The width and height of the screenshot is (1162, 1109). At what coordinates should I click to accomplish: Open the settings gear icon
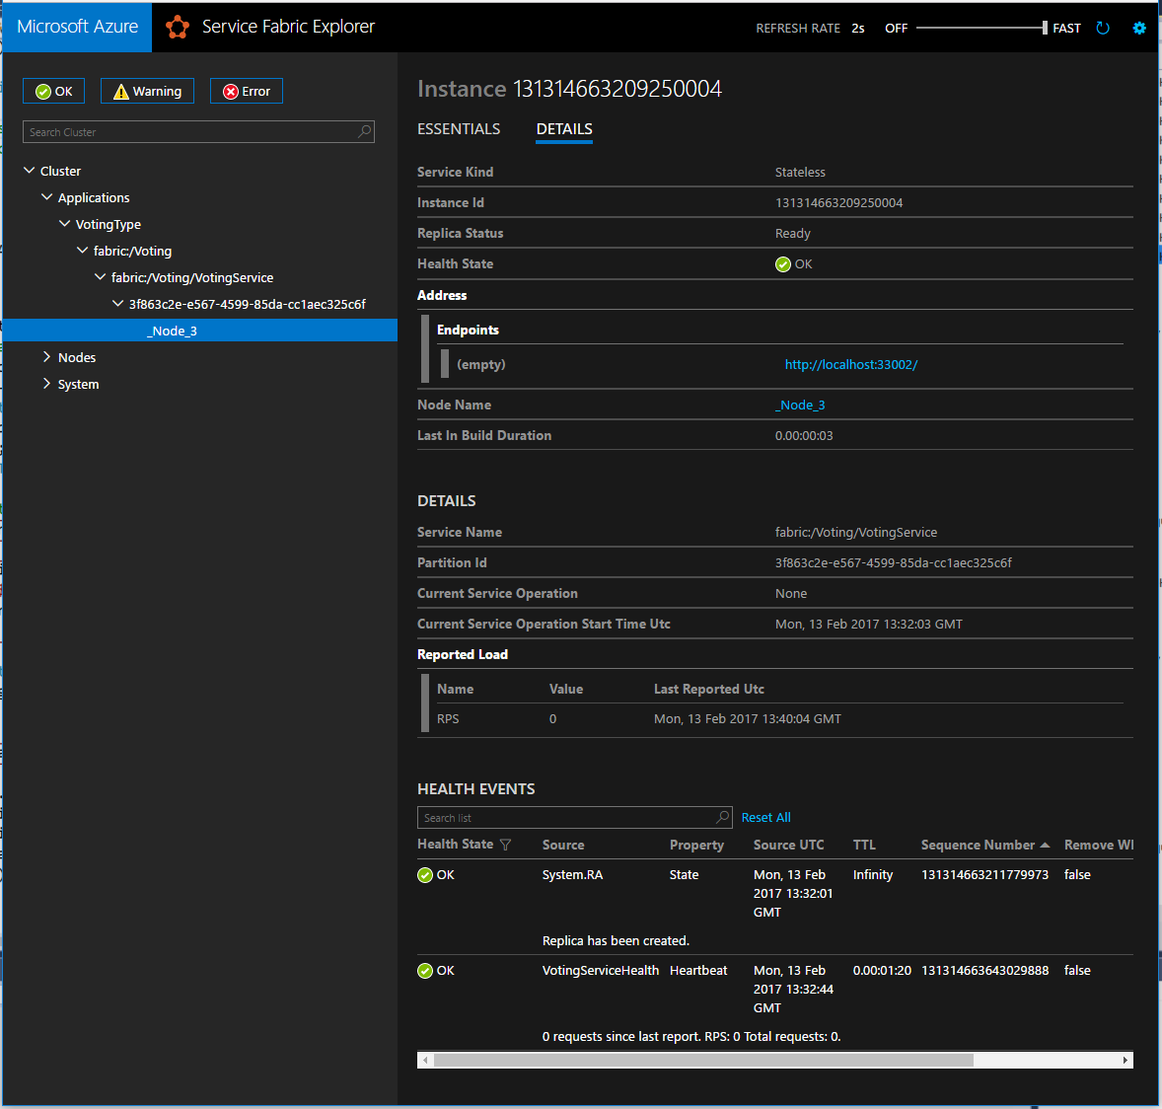coord(1139,29)
